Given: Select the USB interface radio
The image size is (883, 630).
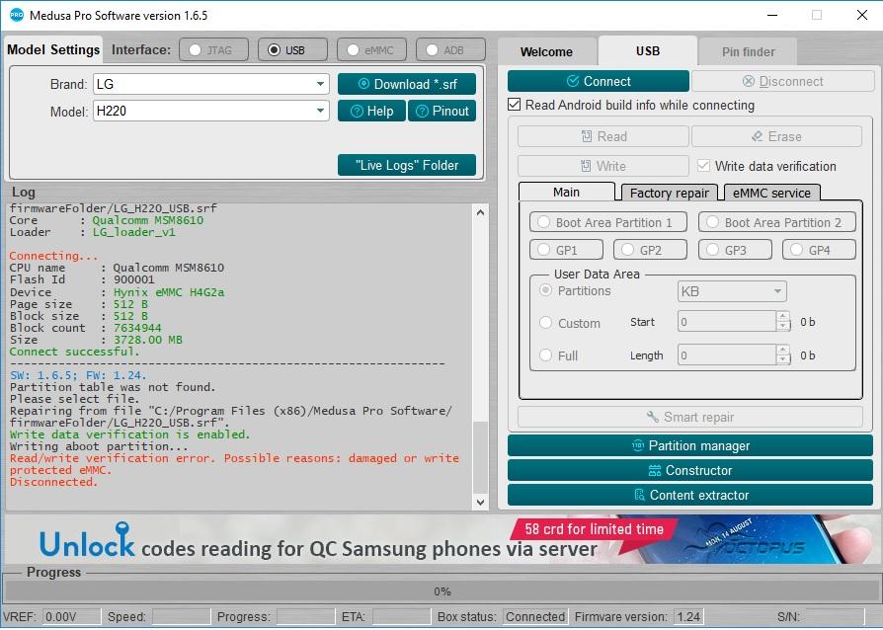Looking at the screenshot, I should (274, 50).
